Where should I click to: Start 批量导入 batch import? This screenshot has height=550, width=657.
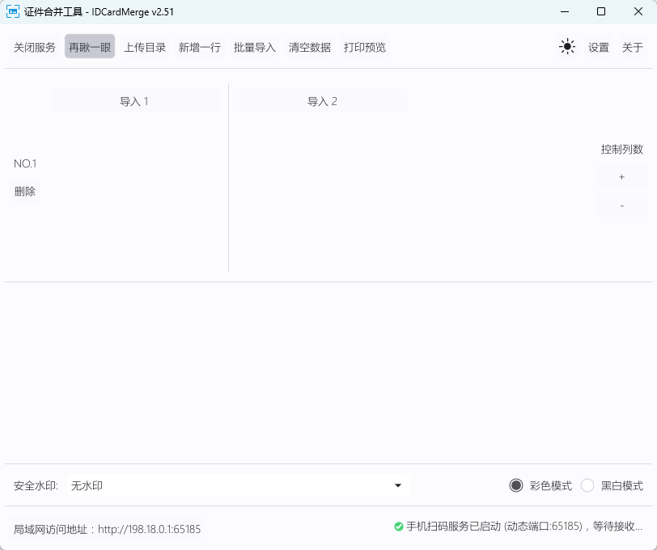pos(255,47)
